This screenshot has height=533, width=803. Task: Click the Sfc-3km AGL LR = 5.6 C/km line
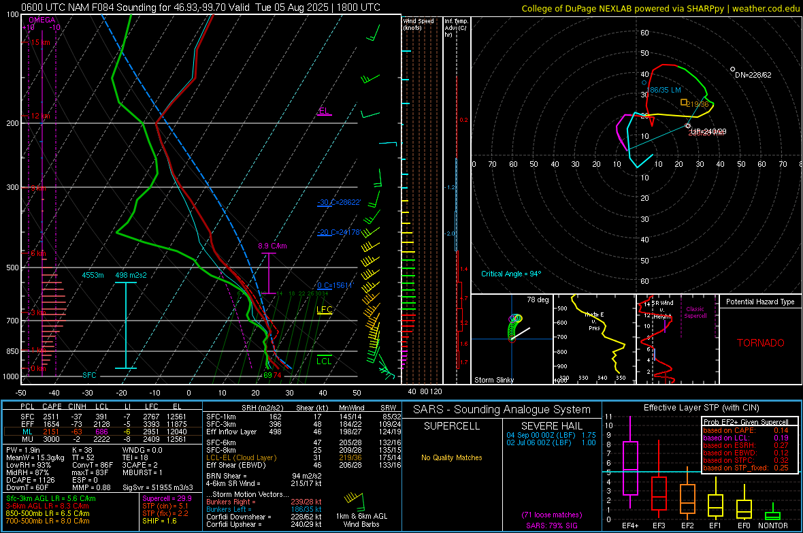point(51,498)
